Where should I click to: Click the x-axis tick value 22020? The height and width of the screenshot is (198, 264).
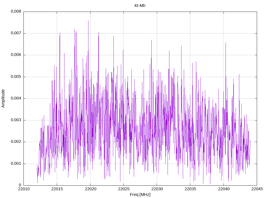click(90, 189)
